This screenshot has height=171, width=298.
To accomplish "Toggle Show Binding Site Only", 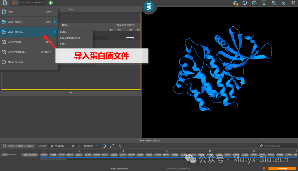I will point(19,146).
